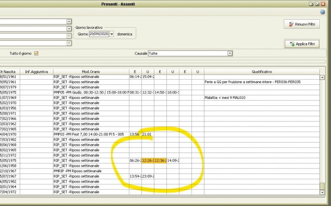Close the Presenti - Assenti window
Screen dimensions: 331x206
(x=323, y=4)
